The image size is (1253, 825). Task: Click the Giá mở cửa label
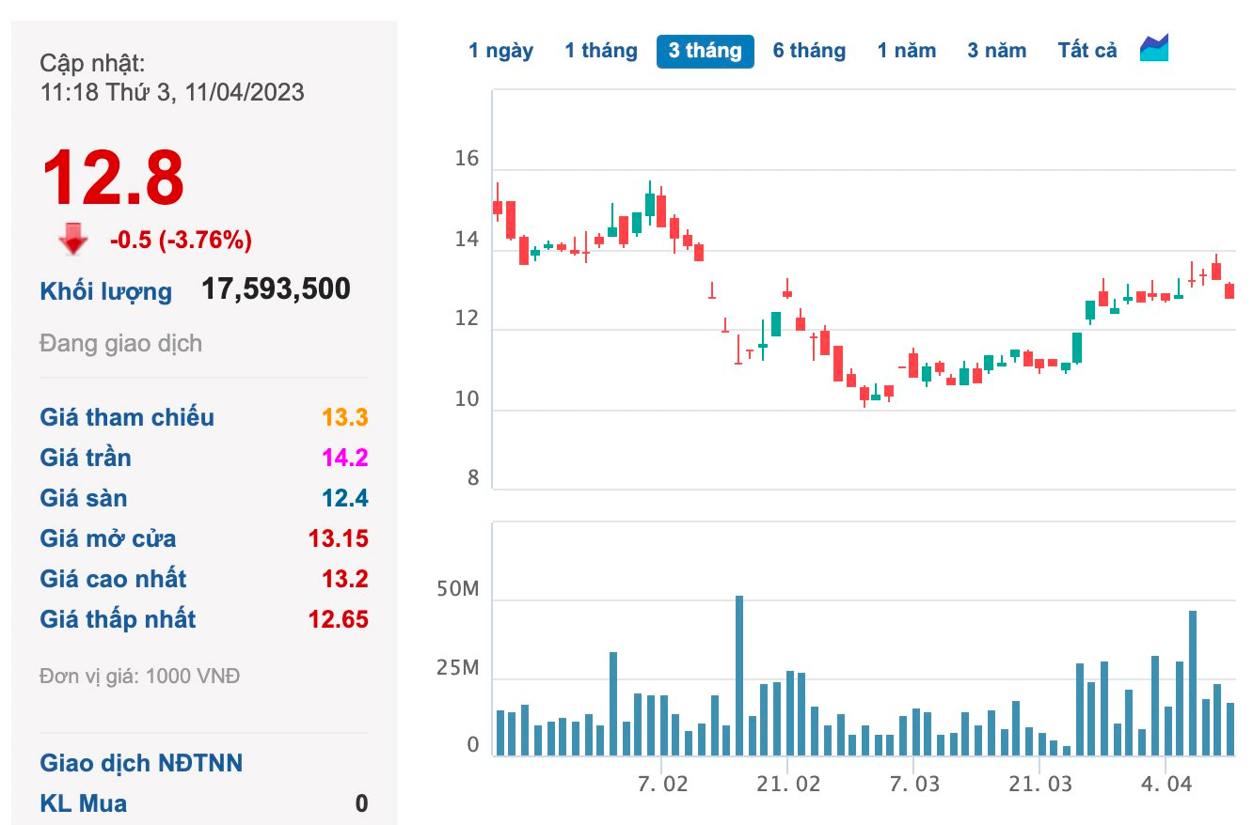[108, 538]
